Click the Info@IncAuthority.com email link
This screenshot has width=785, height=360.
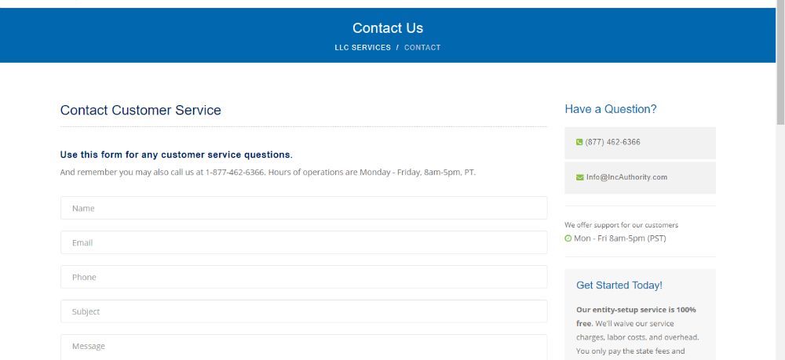click(626, 177)
